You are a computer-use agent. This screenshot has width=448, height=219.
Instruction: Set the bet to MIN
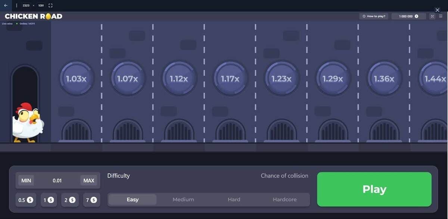point(26,181)
